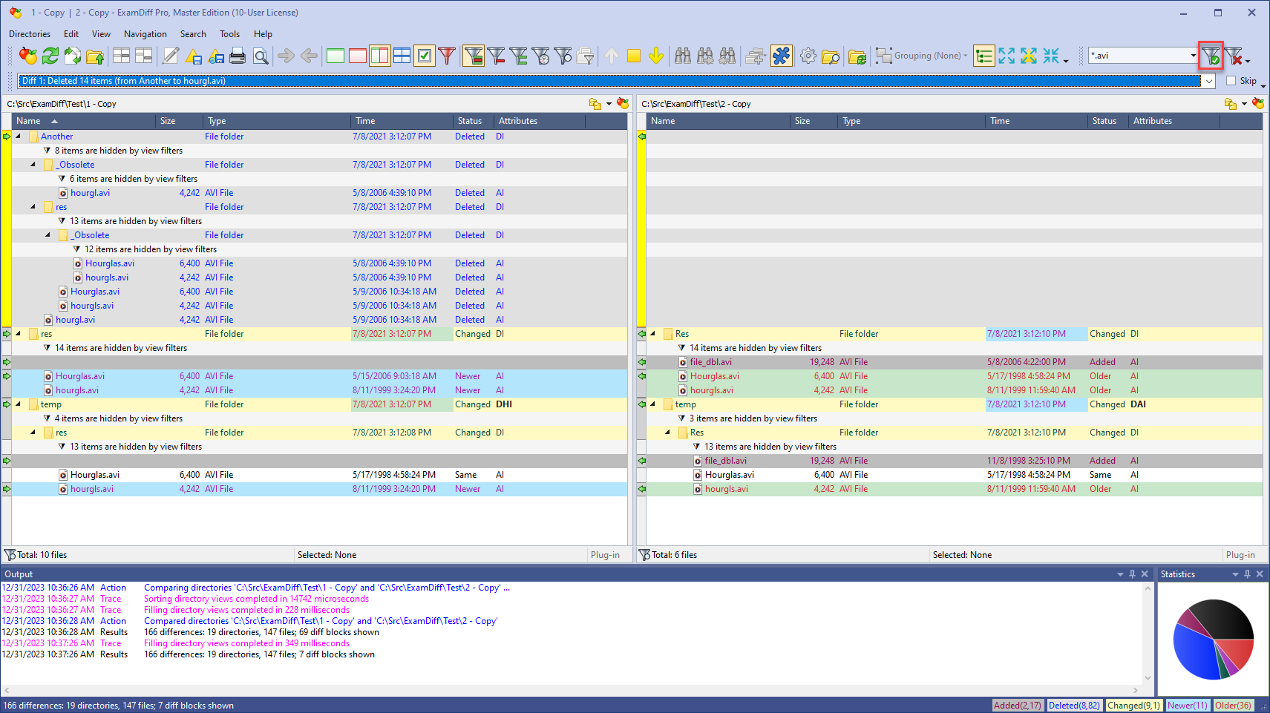1270x713 pixels.
Task: Click the Open folder with arrow icon
Action: pos(95,56)
